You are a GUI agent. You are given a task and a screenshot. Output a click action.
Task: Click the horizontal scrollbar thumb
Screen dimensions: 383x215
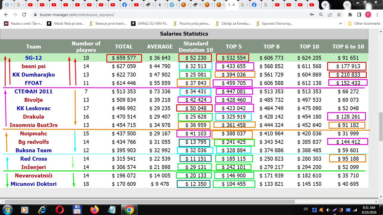click(150, 202)
